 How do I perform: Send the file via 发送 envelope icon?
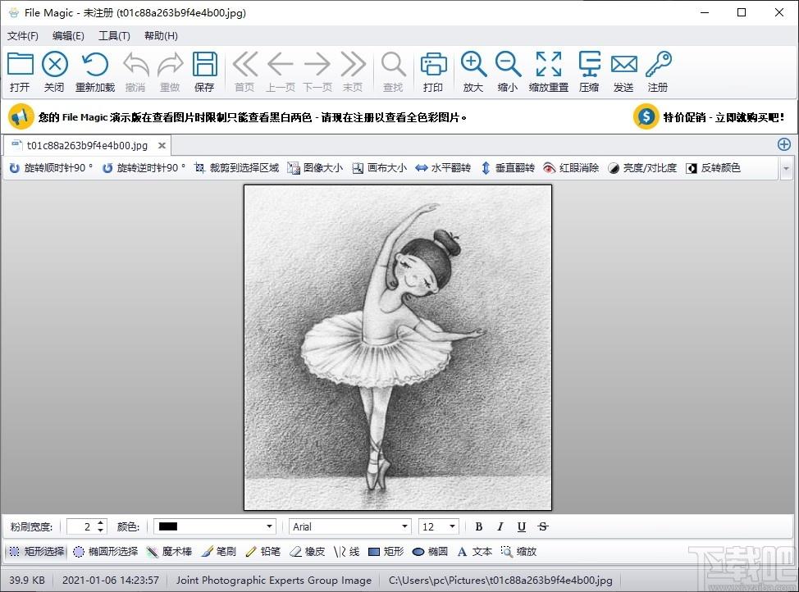click(623, 71)
